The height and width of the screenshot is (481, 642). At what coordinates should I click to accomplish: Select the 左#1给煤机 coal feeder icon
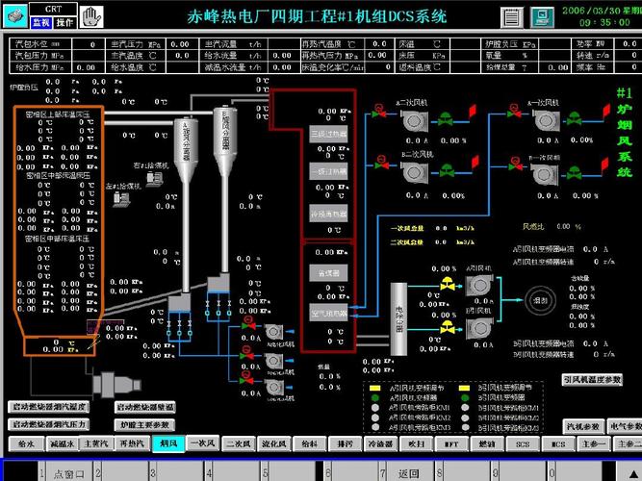pyautogui.click(x=121, y=198)
